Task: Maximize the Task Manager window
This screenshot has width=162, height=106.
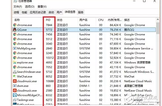Action: pyautogui.click(x=144, y=1)
